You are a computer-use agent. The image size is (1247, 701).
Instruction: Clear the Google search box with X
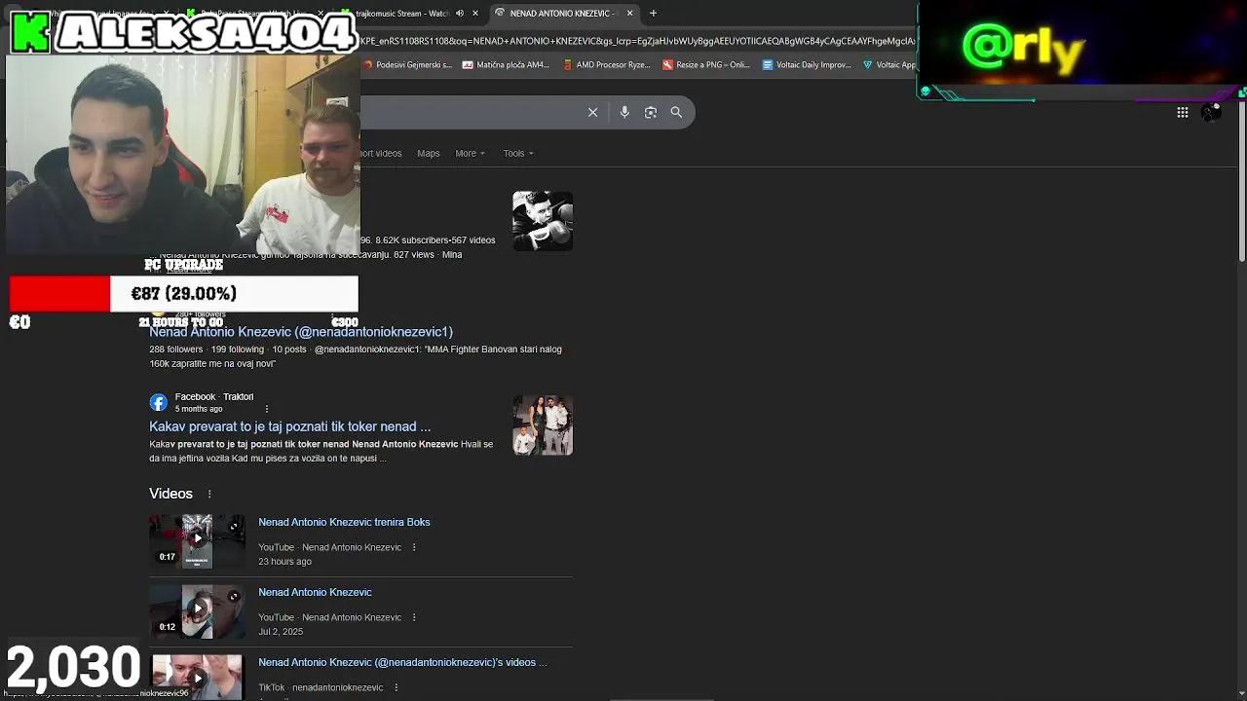592,112
